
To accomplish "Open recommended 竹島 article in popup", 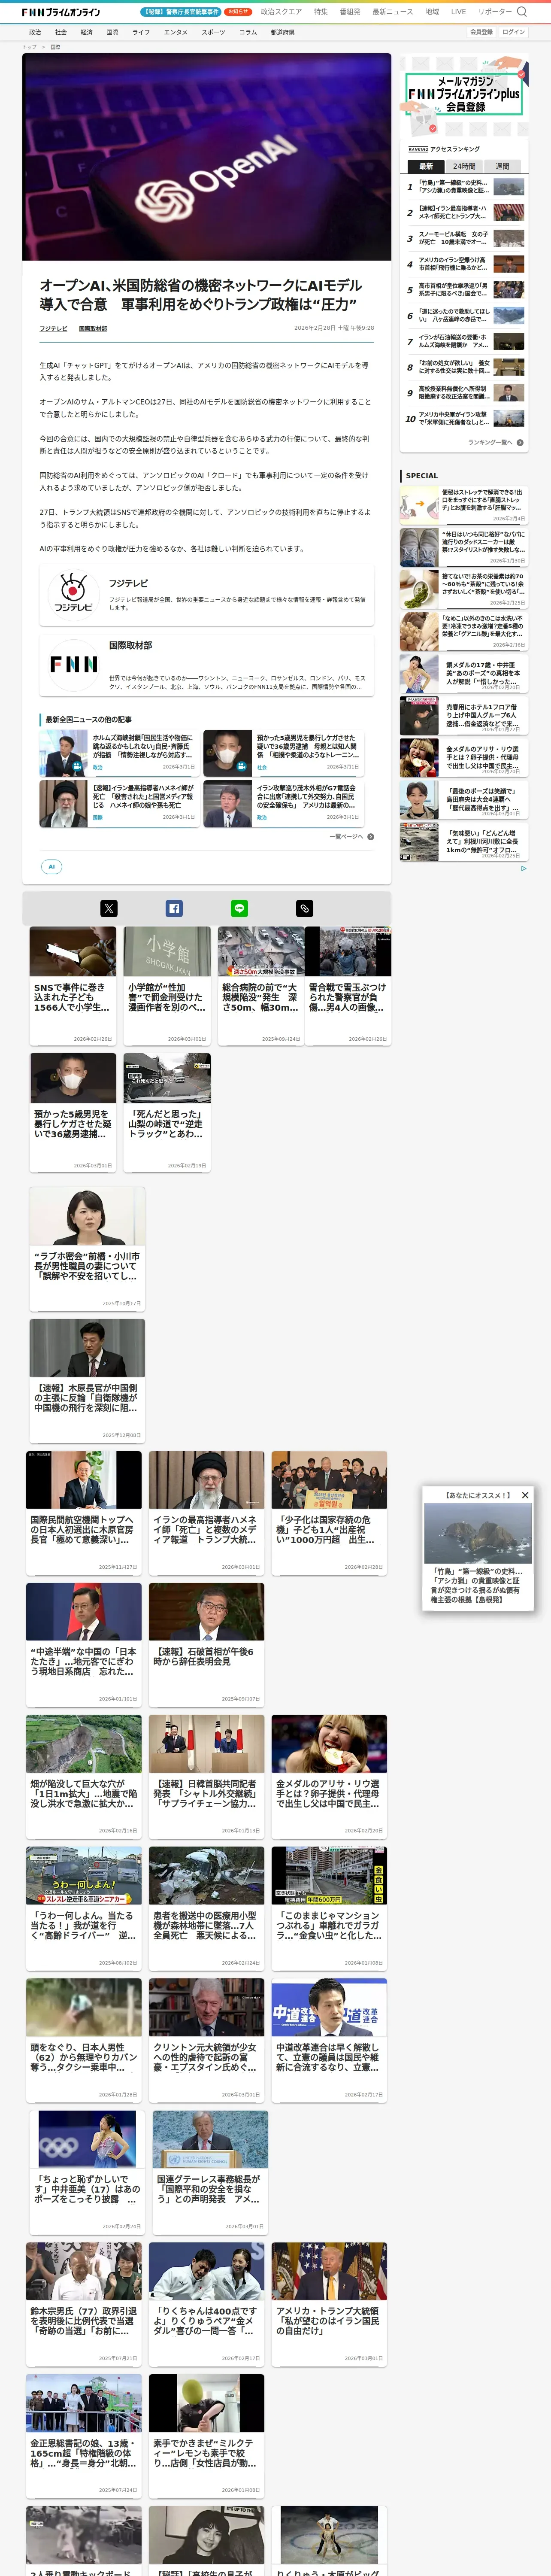I will tap(478, 1554).
